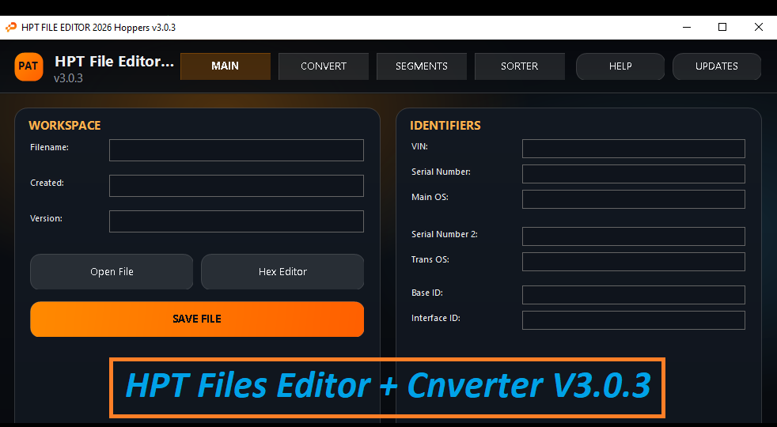The height and width of the screenshot is (427, 777).
Task: Launch the Hex Editor
Action: click(282, 272)
